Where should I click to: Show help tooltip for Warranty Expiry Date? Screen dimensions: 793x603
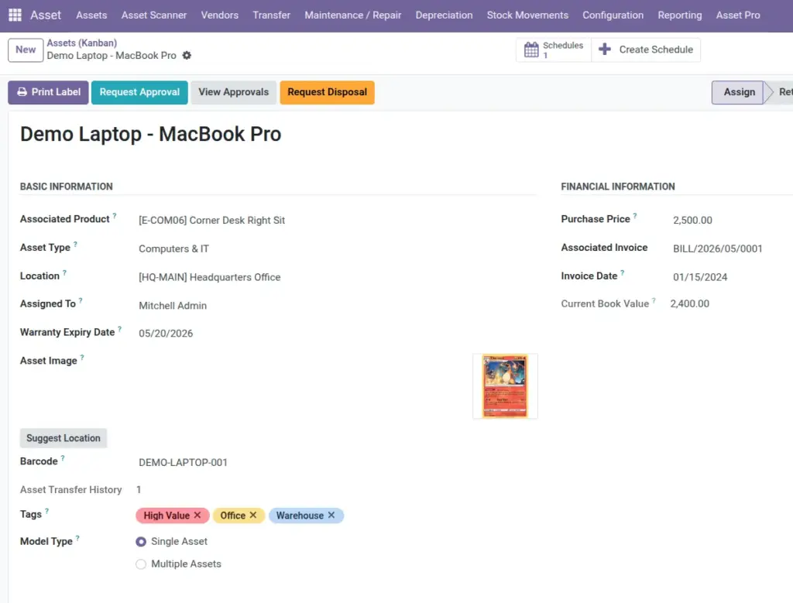click(x=119, y=329)
